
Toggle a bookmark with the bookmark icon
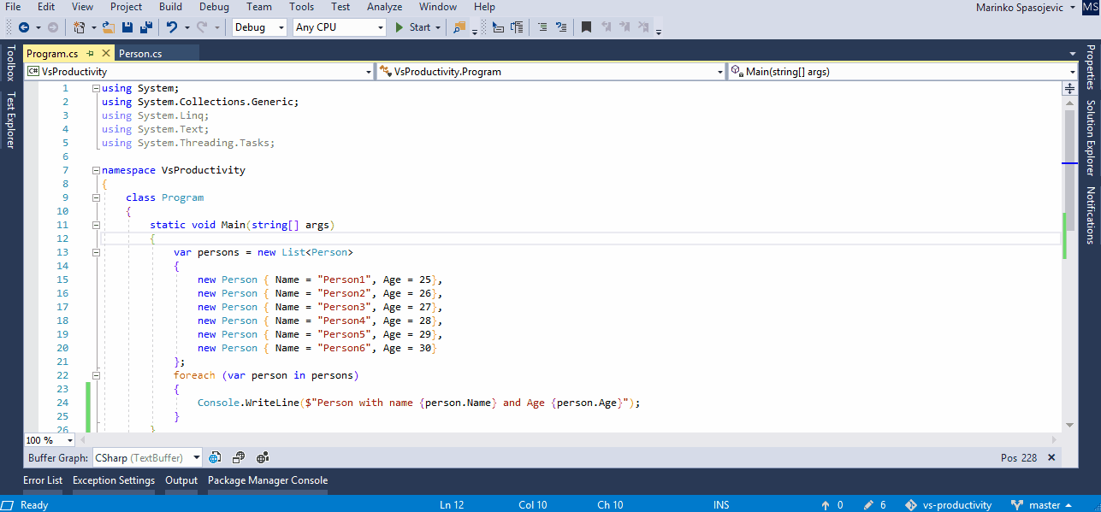click(586, 26)
